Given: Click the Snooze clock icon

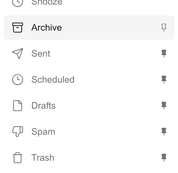Looking at the screenshot, I should pos(18,2).
